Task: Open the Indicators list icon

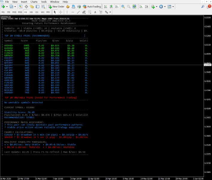Action: pyautogui.click(x=153, y=7)
